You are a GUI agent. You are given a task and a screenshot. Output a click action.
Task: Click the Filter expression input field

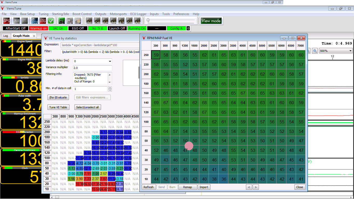tap(100, 52)
